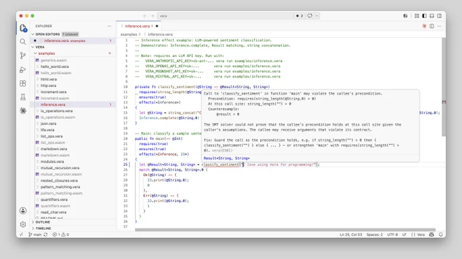Screen dimensions: 462x259
Task: Click the examples breadcrumb segment
Action: click(x=129, y=35)
